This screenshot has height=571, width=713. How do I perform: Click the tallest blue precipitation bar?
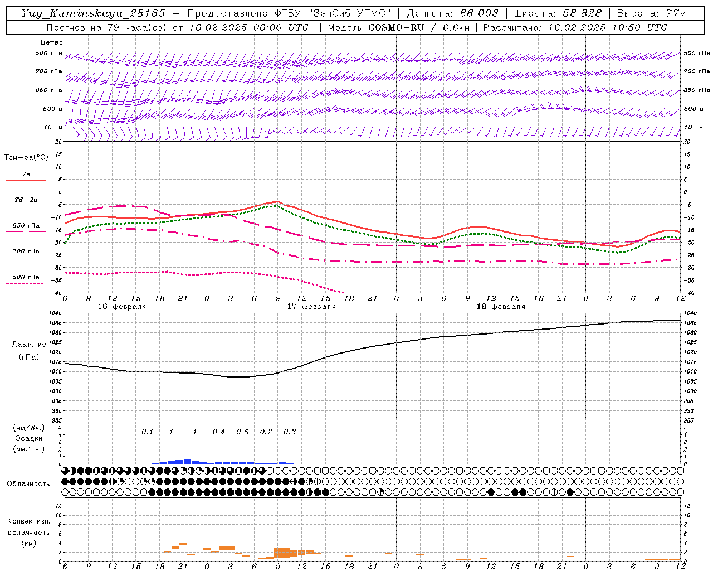(187, 462)
